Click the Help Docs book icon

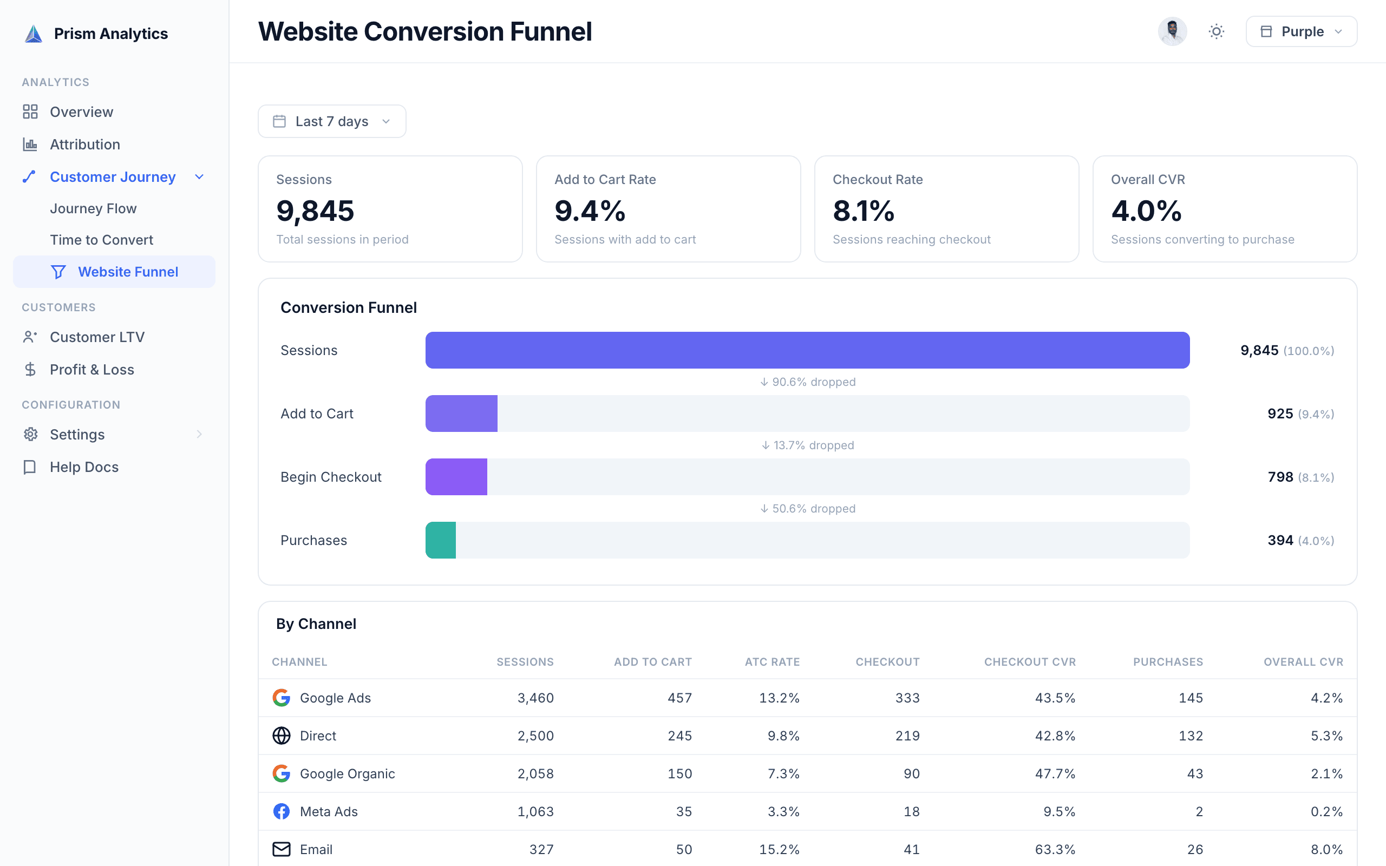click(x=30, y=467)
